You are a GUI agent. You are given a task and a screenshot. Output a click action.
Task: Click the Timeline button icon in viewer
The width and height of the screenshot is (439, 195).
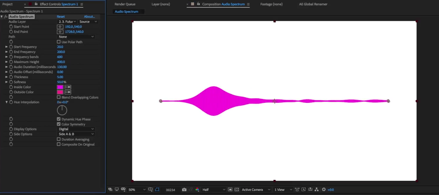[x=310, y=190]
